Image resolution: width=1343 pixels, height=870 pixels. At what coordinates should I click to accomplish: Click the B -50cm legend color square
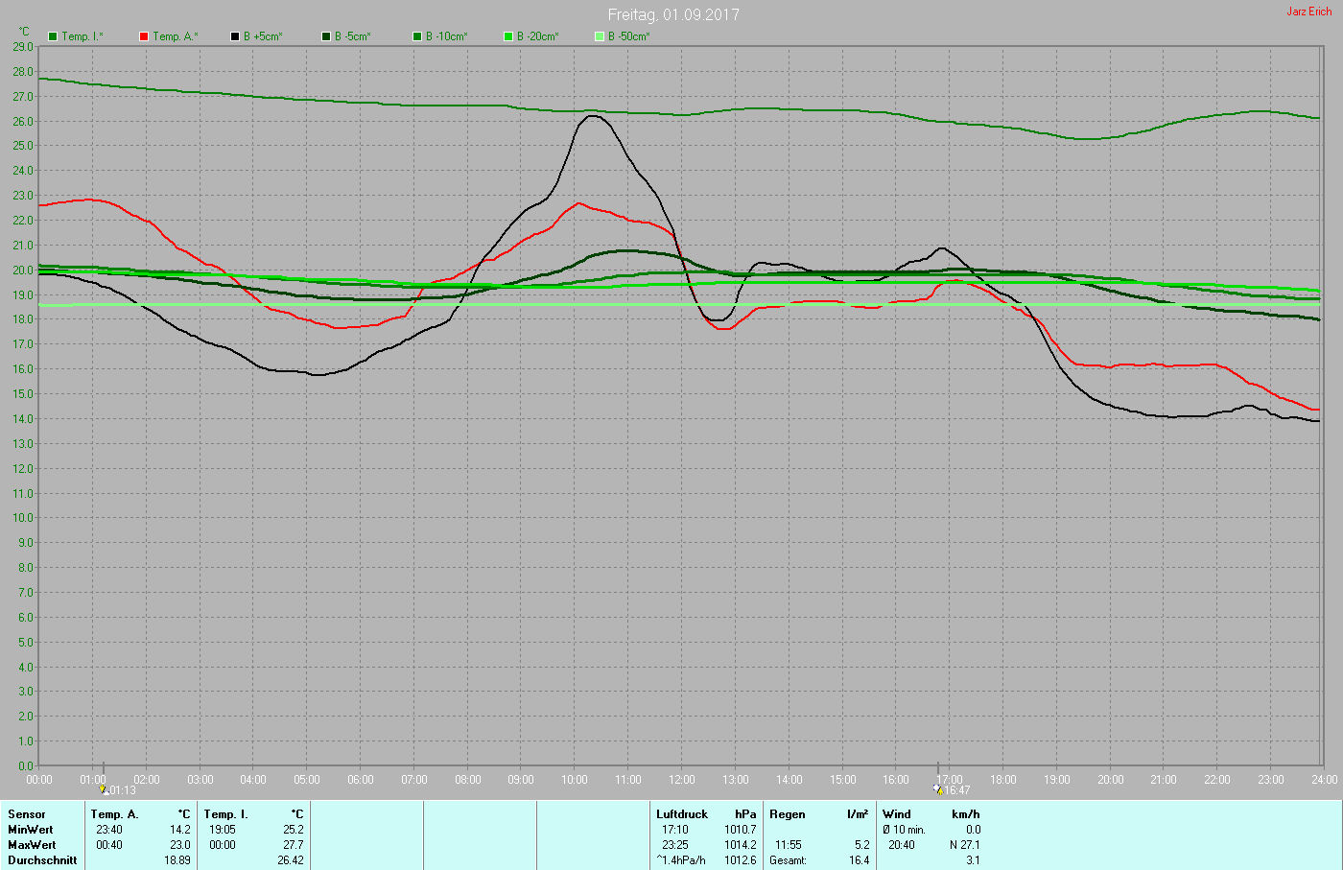click(x=600, y=36)
